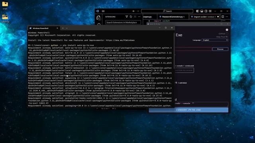Viewport: 255px width, 143px height.
Task: Toggle theme icon in Auto Py to Exe
Action: (227, 30)
